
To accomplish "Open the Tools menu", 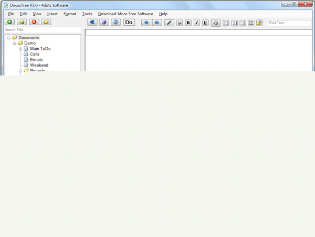I will coord(87,14).
